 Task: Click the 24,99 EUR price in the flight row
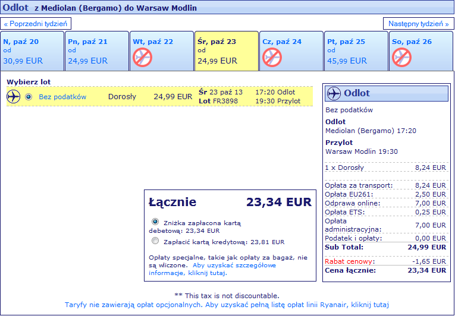(x=173, y=97)
